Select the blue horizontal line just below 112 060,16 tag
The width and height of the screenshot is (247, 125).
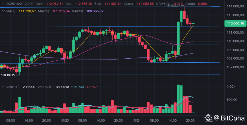coord(110,27)
